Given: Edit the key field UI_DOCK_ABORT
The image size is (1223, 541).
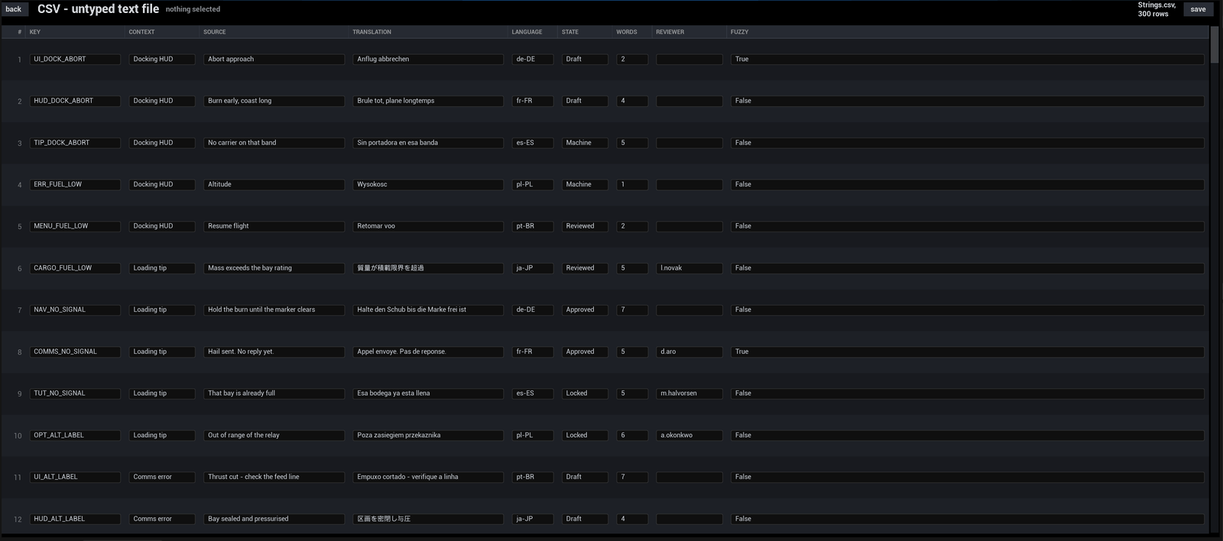Looking at the screenshot, I should [76, 60].
